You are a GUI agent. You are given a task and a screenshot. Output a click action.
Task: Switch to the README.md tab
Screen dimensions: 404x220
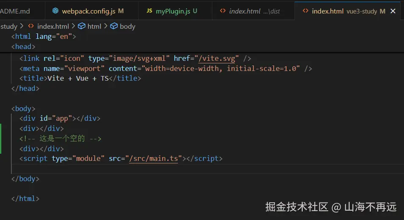point(15,11)
